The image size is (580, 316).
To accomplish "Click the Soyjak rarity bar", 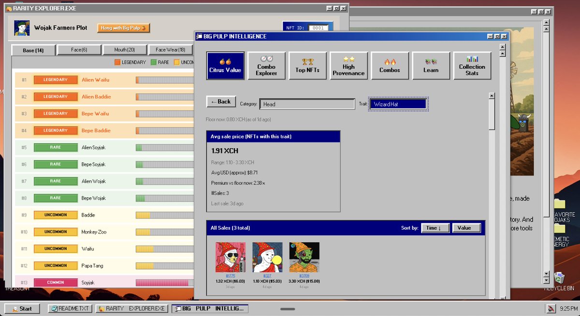I will tap(165, 283).
